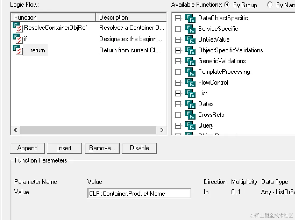The height and width of the screenshot is (220, 295).
Task: Click the ServiceSpecific group icon
Action: pyautogui.click(x=190, y=29)
